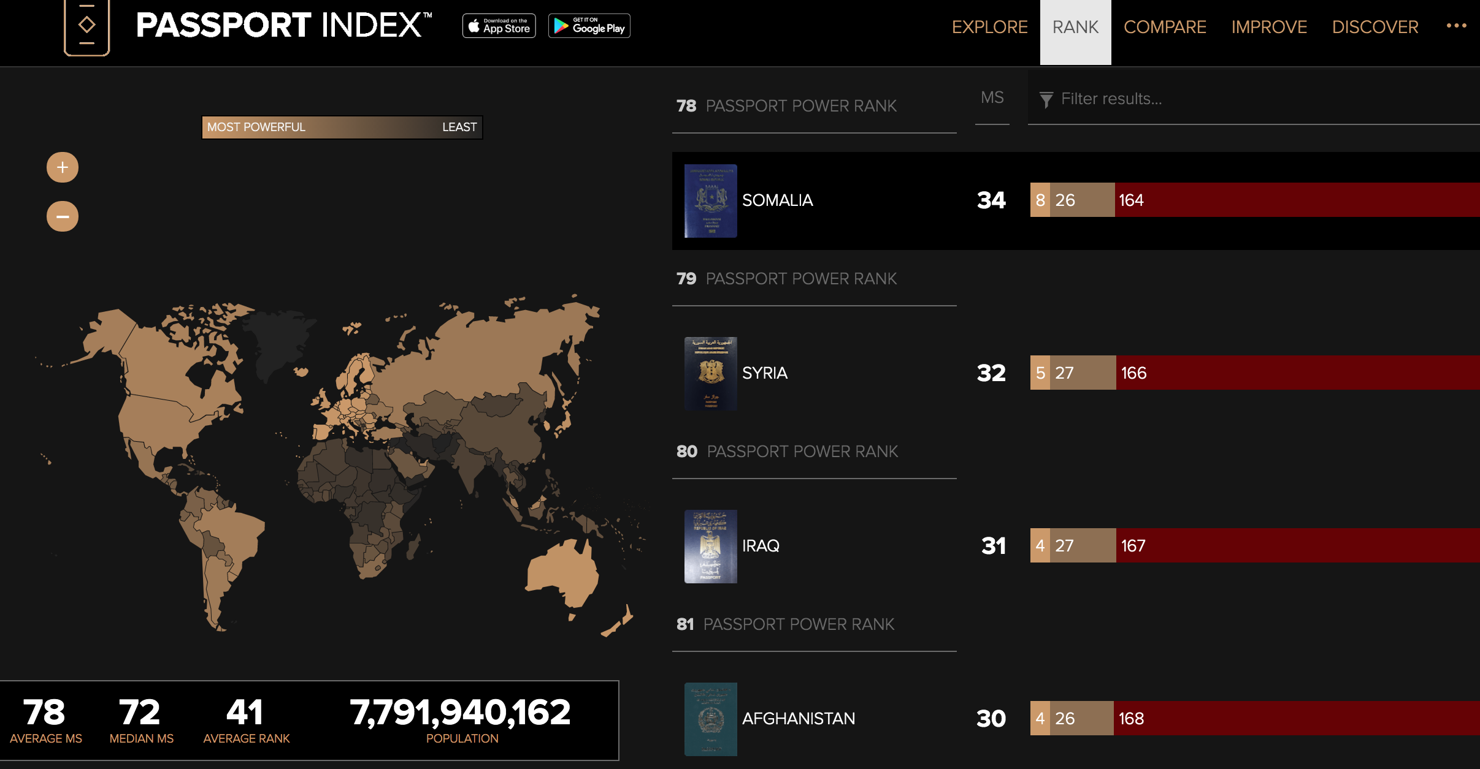Click Iraq's visa-required red bar 167
Viewport: 1480px width, 769px height.
tap(1298, 545)
